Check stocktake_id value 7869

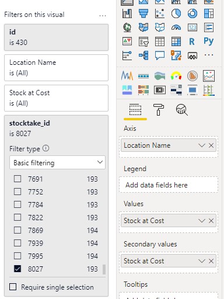point(17,230)
